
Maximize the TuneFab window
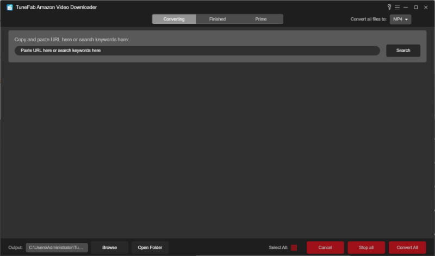click(x=415, y=7)
